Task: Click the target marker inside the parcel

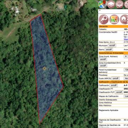Action: (x=44, y=69)
